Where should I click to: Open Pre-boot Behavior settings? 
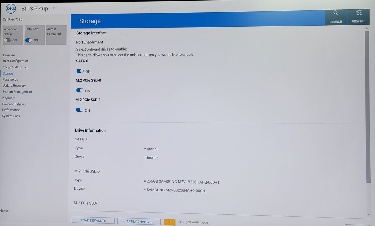coord(14,104)
